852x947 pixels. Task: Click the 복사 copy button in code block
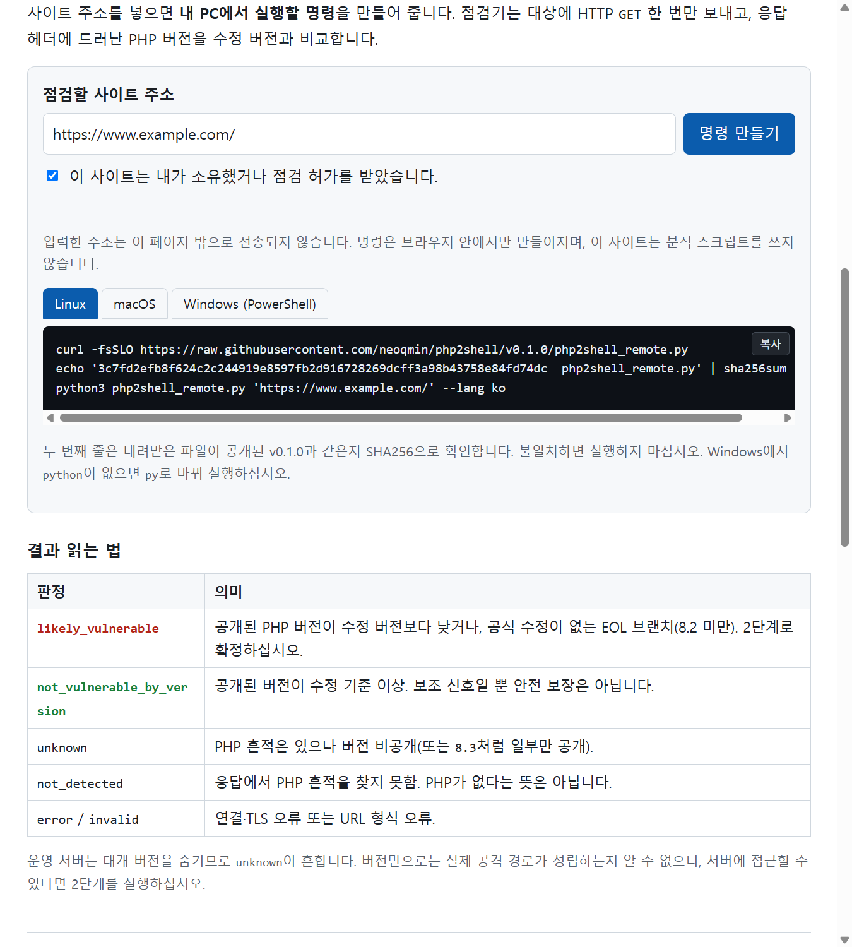click(771, 344)
